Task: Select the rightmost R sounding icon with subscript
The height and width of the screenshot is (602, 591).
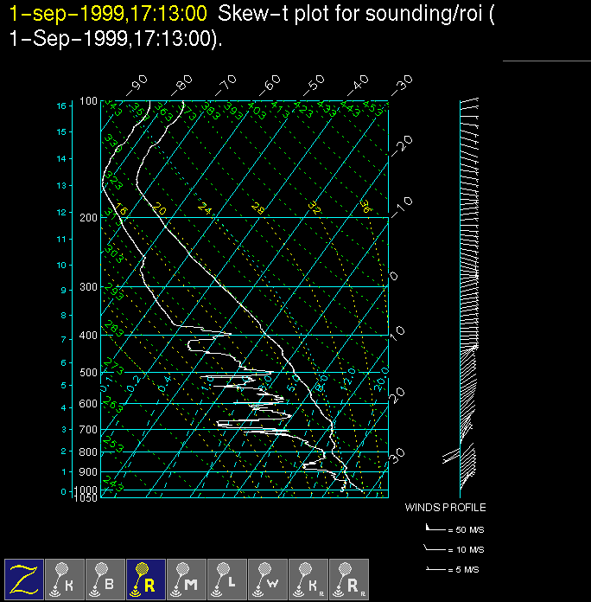Action: click(x=349, y=579)
